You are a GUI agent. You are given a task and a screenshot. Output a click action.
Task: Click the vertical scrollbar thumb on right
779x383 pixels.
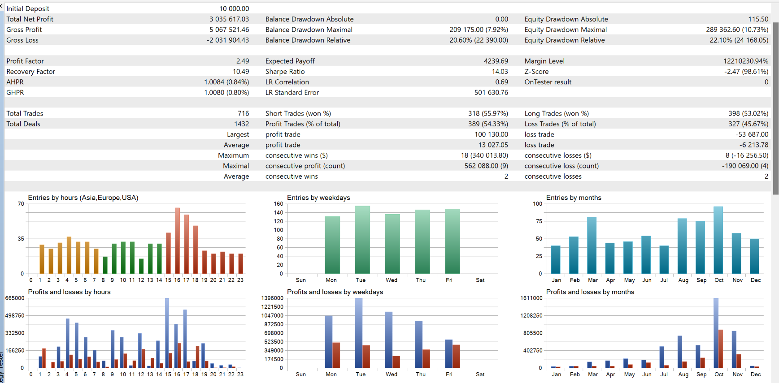tap(775, 108)
